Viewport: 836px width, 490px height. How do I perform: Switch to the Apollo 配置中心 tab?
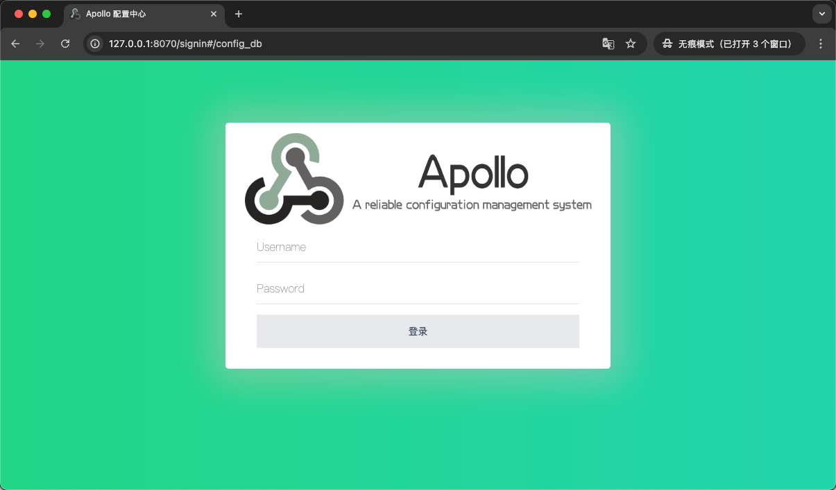point(139,14)
